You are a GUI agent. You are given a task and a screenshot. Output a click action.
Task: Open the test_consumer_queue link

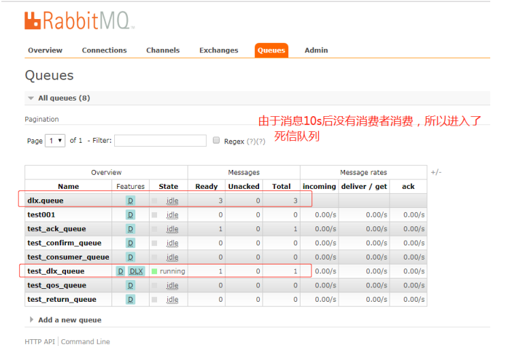[68, 257]
